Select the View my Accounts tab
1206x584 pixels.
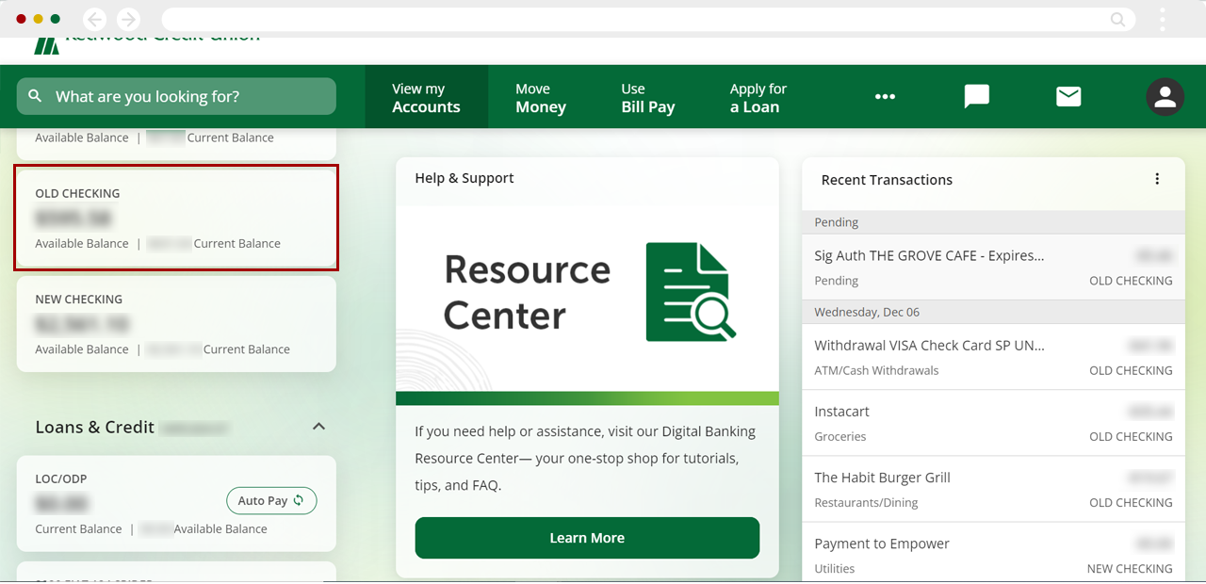pos(426,97)
